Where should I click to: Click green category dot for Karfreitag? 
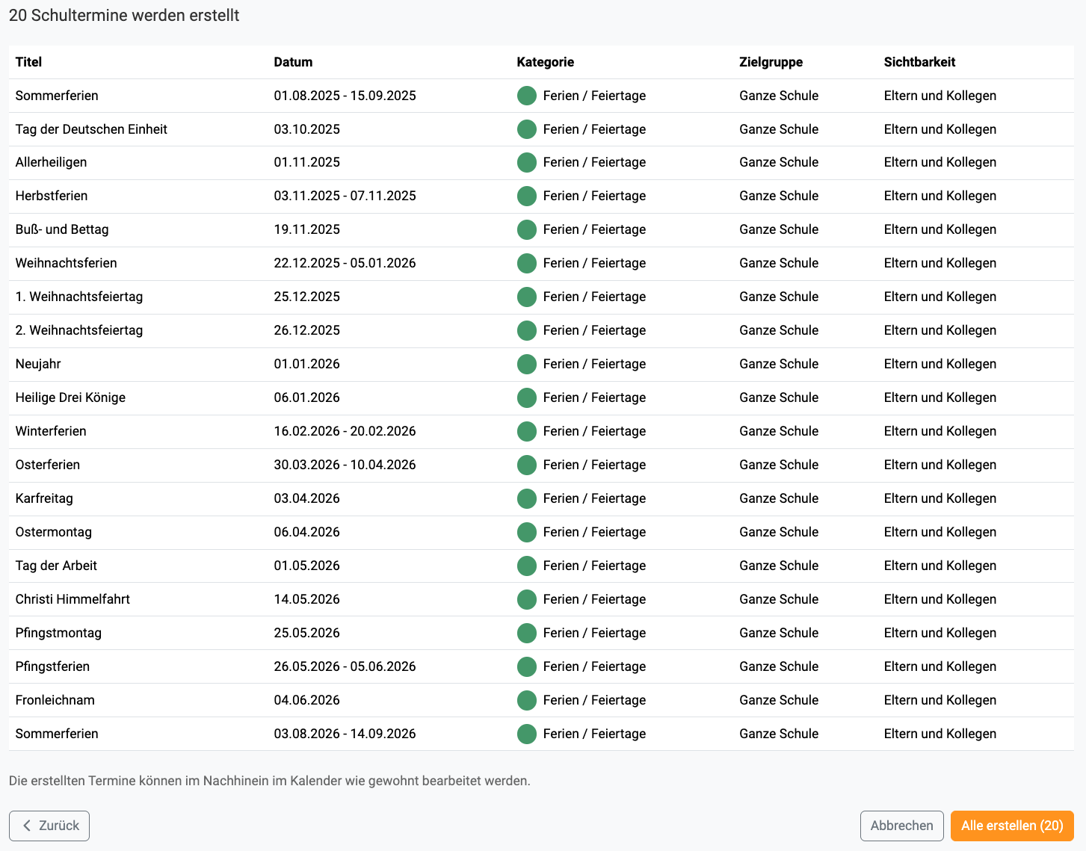pyautogui.click(x=526, y=499)
